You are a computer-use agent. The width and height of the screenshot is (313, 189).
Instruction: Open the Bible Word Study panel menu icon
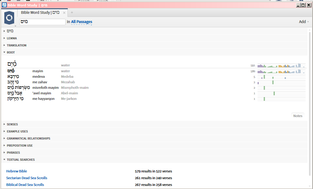coord(9,18)
